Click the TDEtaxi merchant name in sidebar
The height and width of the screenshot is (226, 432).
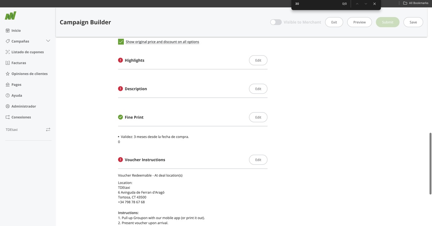coord(12,129)
